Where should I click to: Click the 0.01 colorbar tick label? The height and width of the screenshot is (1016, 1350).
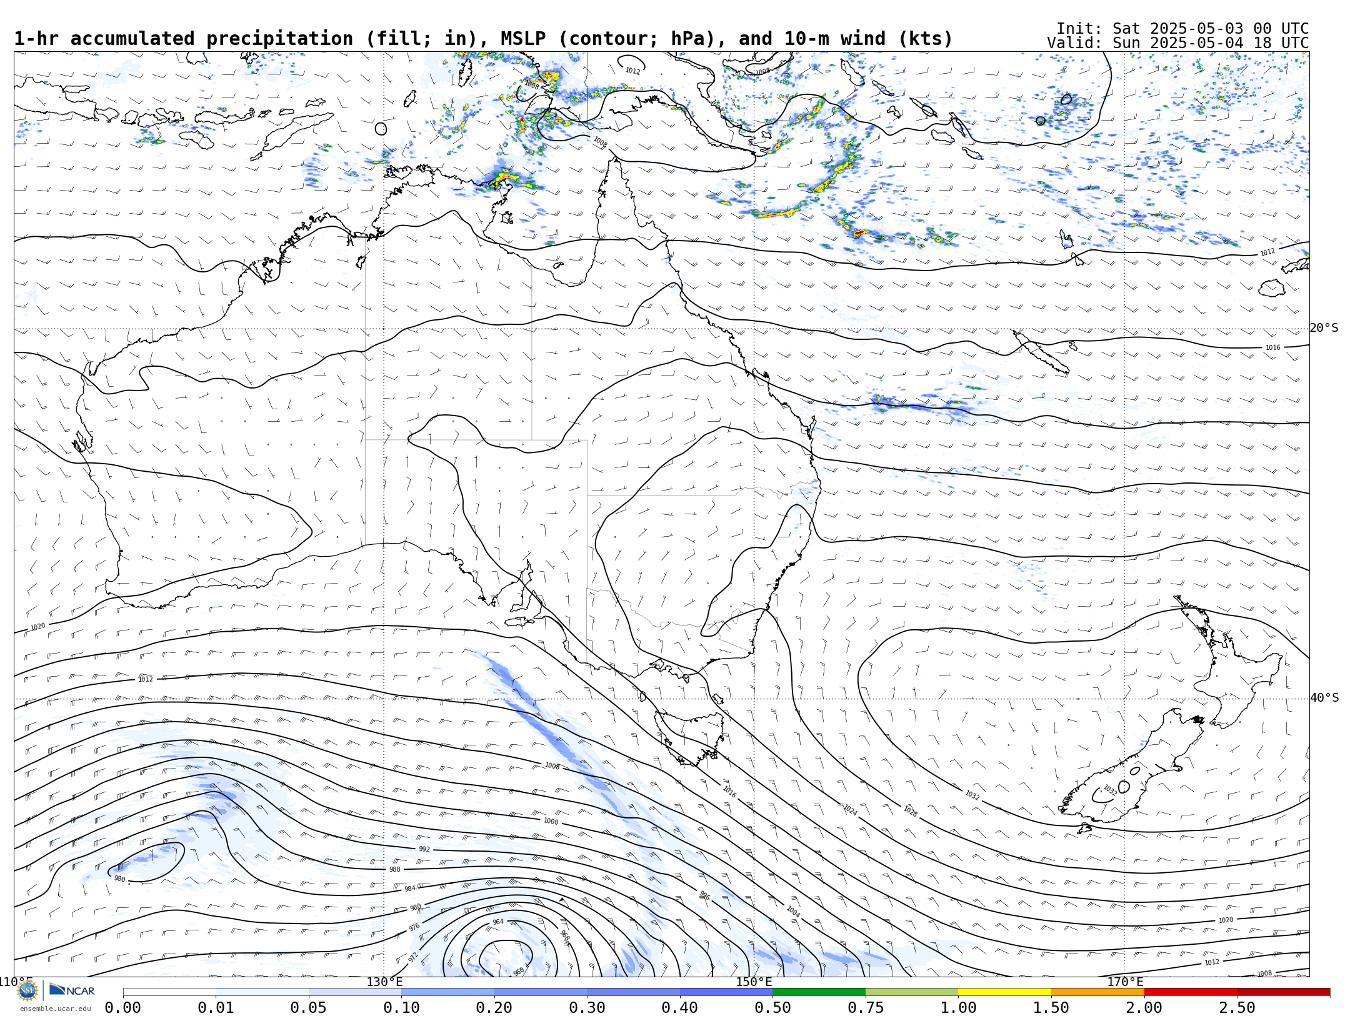click(x=216, y=1008)
